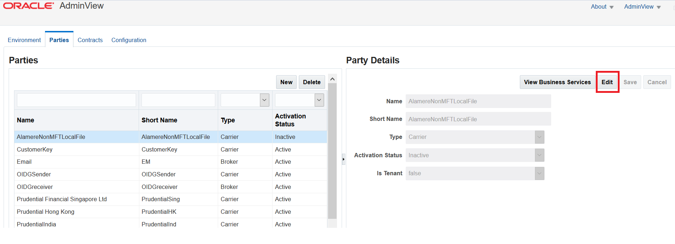
Task: Open the About dropdown menu
Action: click(602, 7)
